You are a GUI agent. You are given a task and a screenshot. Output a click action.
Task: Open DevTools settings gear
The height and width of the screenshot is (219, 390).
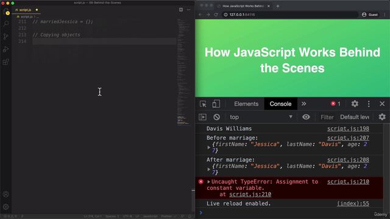pos(355,104)
